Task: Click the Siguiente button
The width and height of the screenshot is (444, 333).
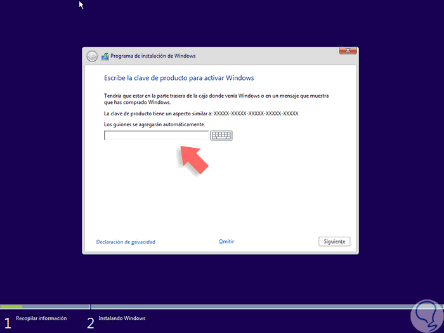Action: point(334,242)
